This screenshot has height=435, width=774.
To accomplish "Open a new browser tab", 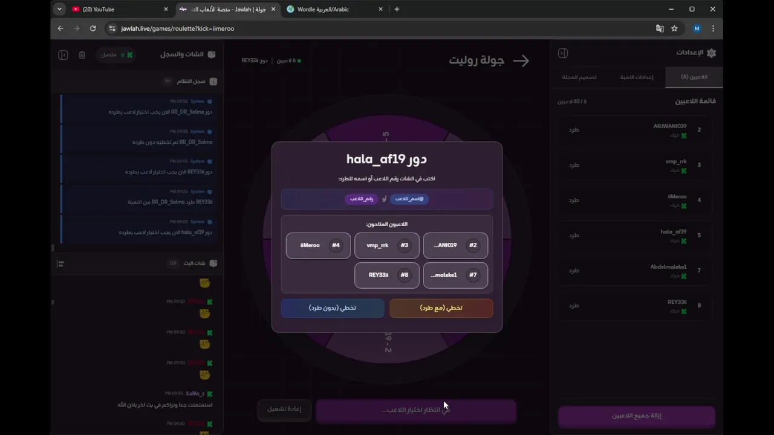I will (x=397, y=9).
